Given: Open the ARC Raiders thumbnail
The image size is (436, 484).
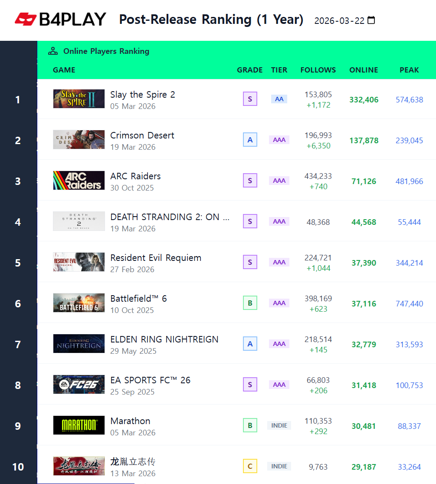Looking at the screenshot, I should click(x=79, y=180).
